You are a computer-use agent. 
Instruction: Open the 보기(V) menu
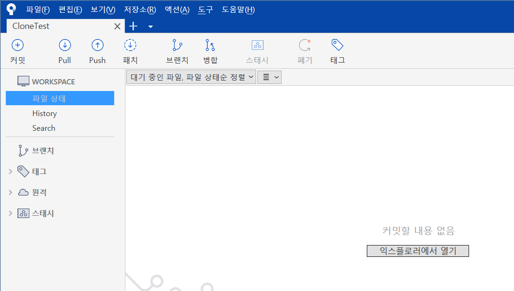(x=103, y=9)
